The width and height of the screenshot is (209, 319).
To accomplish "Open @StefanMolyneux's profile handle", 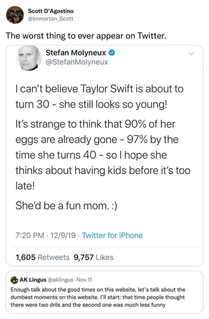I will coord(76,62).
